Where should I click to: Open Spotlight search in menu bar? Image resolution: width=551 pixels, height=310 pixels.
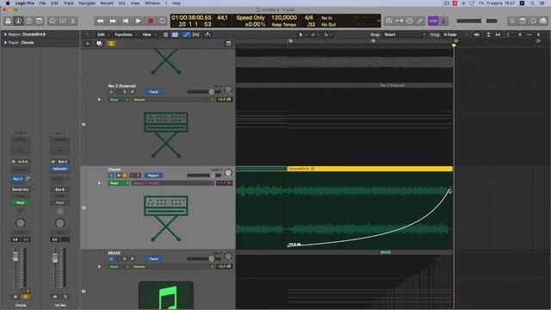(x=532, y=3)
